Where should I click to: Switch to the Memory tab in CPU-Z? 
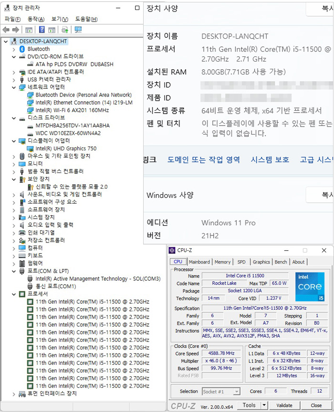coord(222,262)
